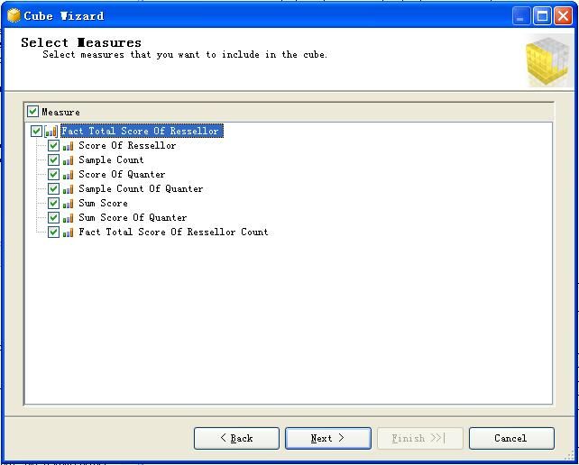The height and width of the screenshot is (465, 579).
Task: Click the bar chart icon for Sample Count Of Quanter
Action: [68, 189]
